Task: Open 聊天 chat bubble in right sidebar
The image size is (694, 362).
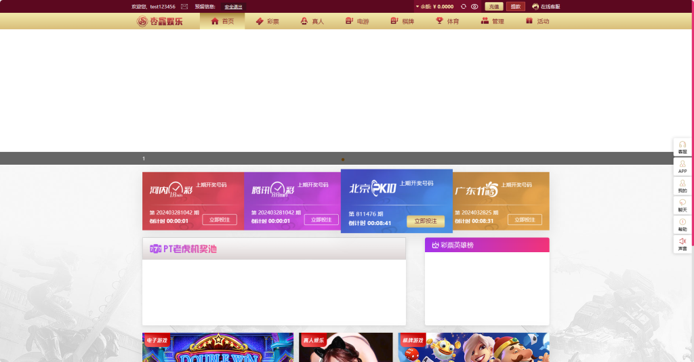Action: 682,205
